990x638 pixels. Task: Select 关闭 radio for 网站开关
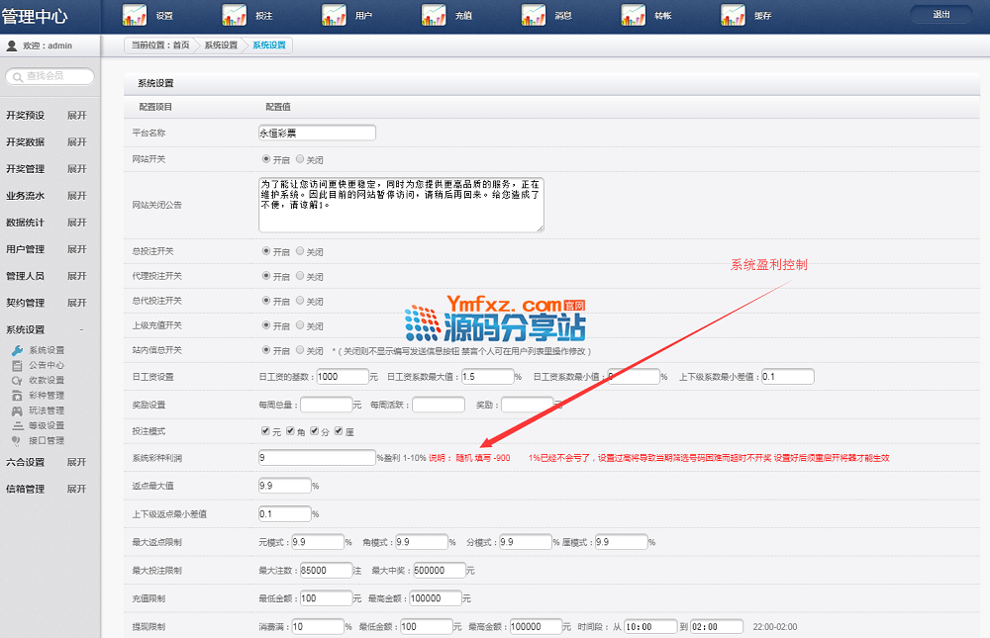(300, 159)
